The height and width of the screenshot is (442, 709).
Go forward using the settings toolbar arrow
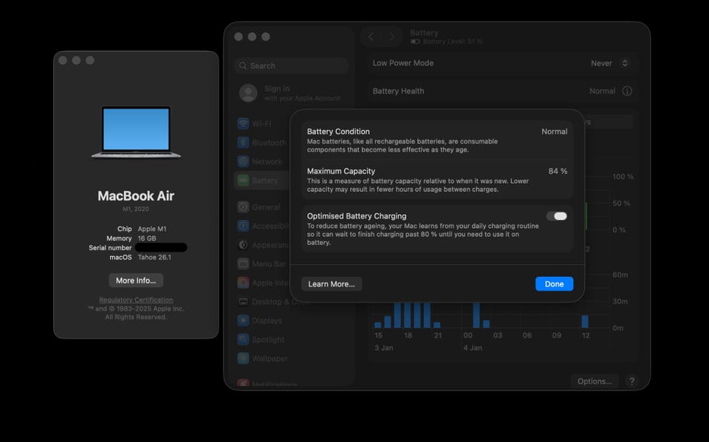click(391, 37)
